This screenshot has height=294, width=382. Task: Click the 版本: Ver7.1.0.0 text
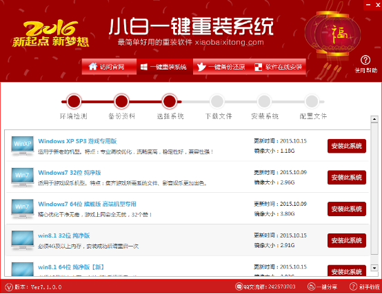(x=38, y=287)
